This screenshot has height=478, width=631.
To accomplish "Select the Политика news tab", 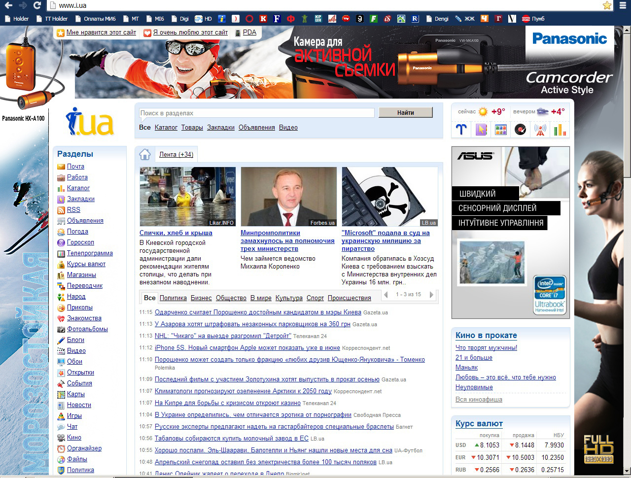I will click(x=173, y=298).
